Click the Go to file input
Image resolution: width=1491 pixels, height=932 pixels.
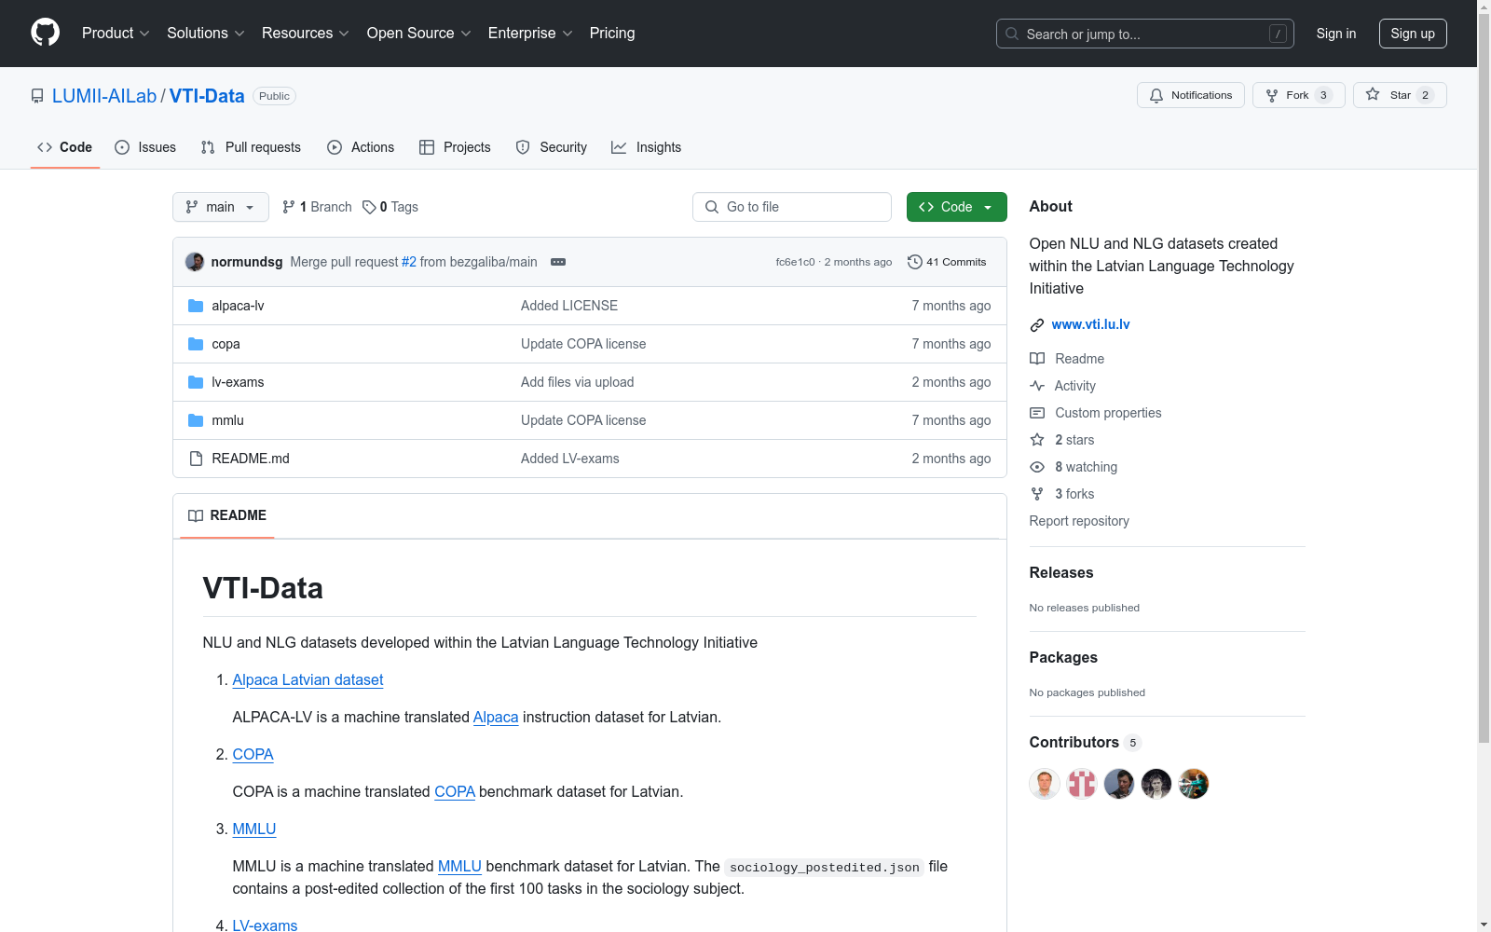(792, 207)
